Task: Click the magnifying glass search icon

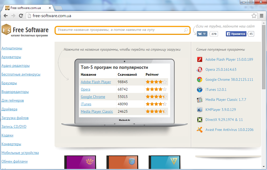Action: 186,30
